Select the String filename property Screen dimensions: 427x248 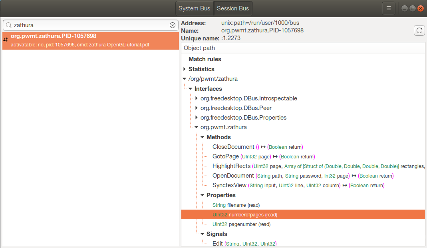(x=303, y=205)
